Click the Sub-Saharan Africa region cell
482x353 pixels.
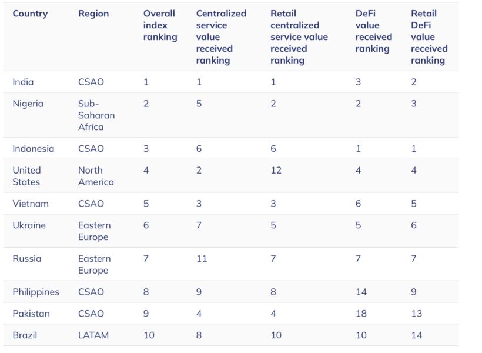coord(96,115)
